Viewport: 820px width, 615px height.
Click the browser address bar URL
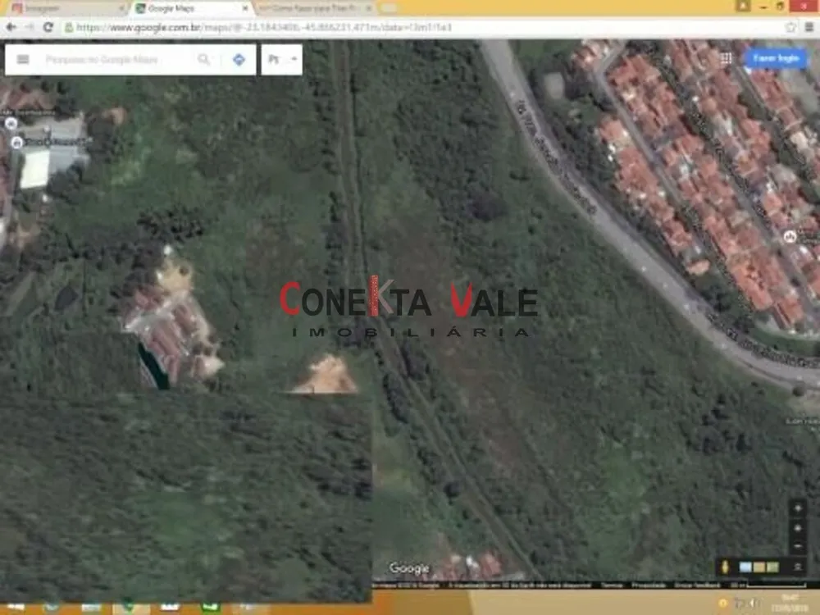[x=263, y=27]
